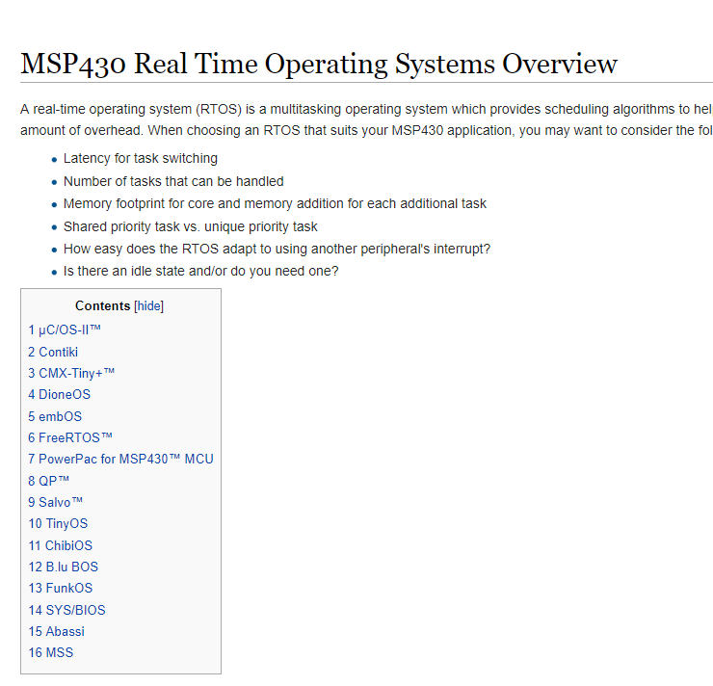
Task: Click the page title MSP430 Real Time Operating Systems Overview
Action: (x=319, y=64)
